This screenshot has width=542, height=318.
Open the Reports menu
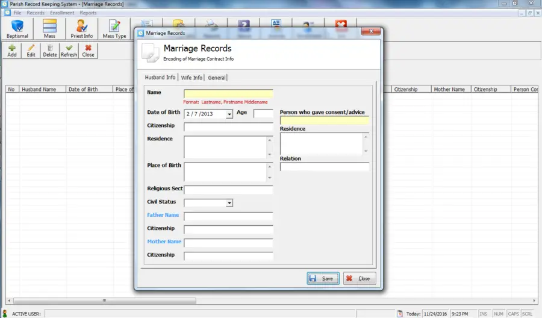tap(88, 13)
